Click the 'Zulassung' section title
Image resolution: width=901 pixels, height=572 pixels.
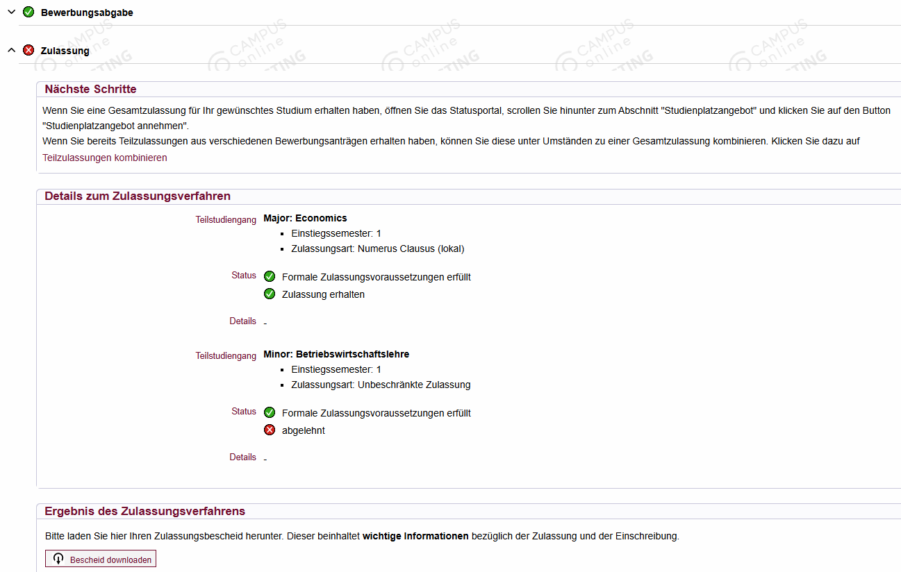point(65,51)
